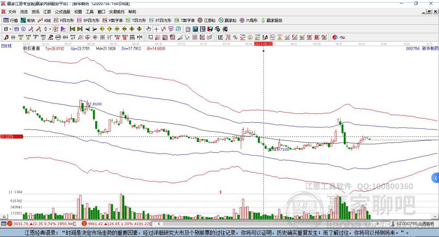Click the 日K线 chart label
The height and width of the screenshot is (237, 439).
point(6,46)
